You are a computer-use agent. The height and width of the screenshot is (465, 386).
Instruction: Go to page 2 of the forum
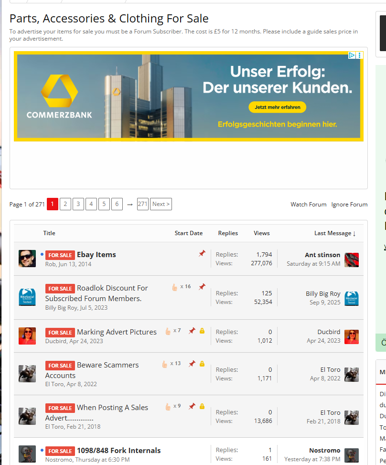65,205
